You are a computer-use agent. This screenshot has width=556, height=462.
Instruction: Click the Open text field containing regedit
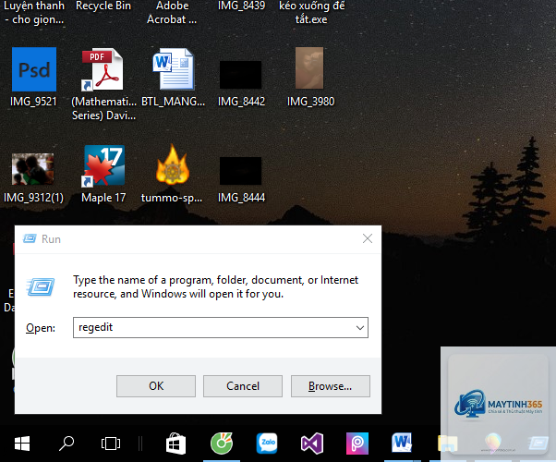pos(221,327)
